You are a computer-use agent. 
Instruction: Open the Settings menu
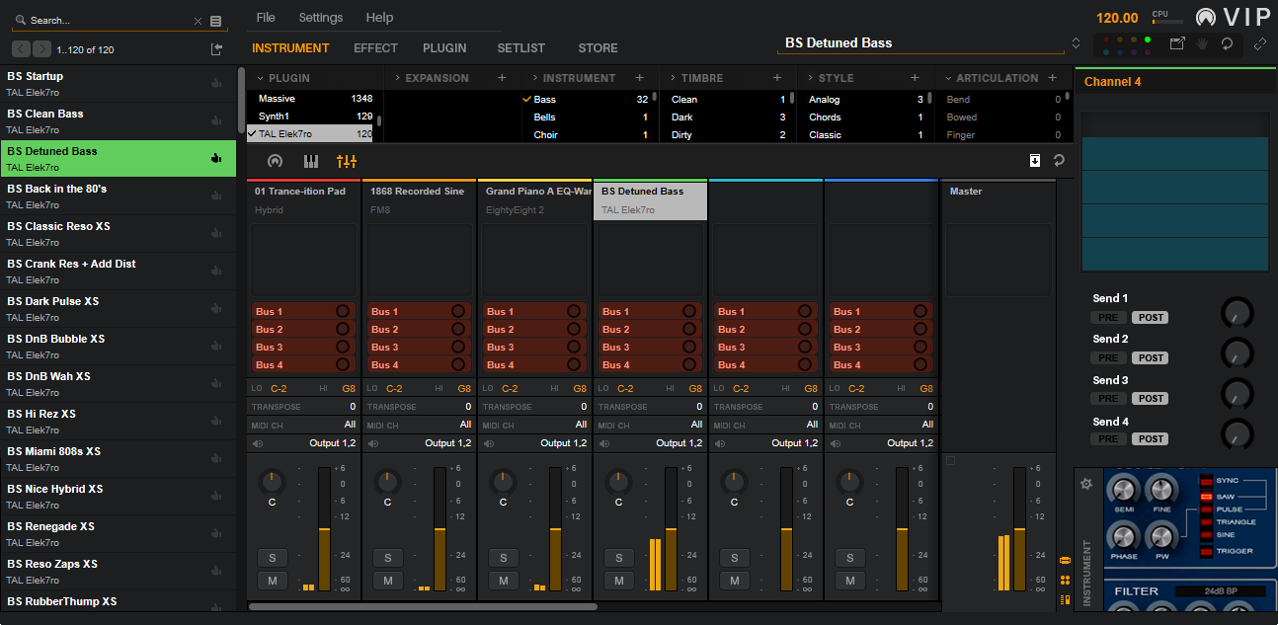click(321, 18)
